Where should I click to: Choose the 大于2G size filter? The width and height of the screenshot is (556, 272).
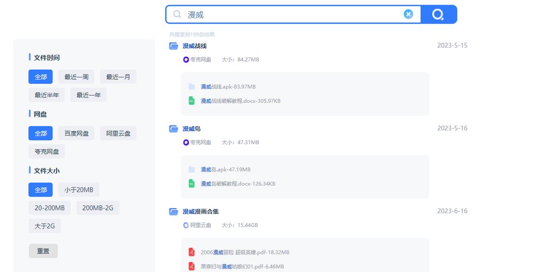[44, 226]
